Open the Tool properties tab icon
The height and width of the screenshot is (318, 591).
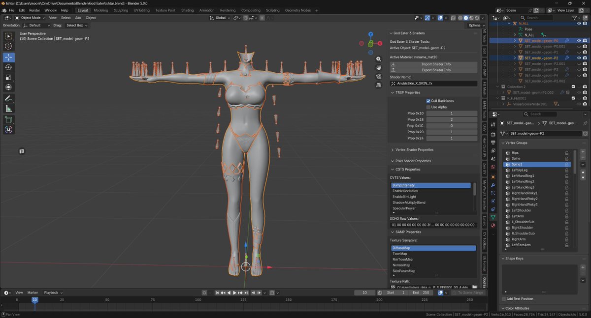pyautogui.click(x=493, y=125)
